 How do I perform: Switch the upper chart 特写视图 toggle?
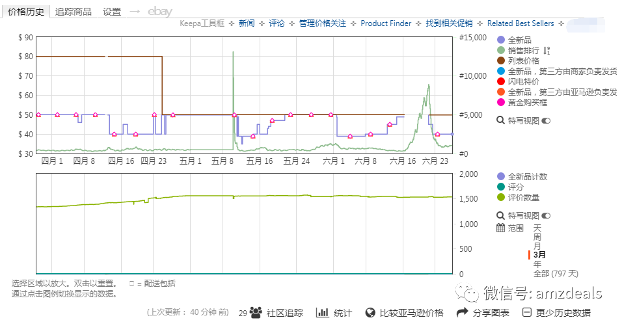547,120
